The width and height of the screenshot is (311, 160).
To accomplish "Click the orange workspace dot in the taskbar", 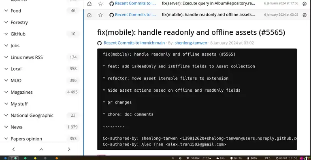I will click(57, 158).
